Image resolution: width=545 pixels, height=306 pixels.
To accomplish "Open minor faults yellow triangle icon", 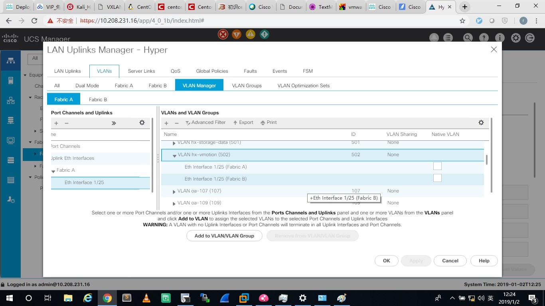I will (250, 34).
